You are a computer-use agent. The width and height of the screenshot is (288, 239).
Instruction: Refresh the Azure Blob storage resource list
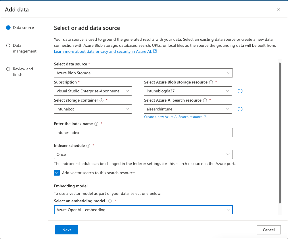240,91
